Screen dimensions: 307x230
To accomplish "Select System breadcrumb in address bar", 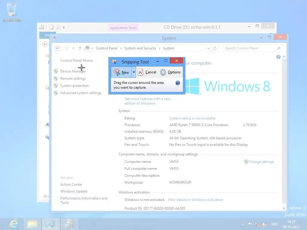I will [168, 48].
